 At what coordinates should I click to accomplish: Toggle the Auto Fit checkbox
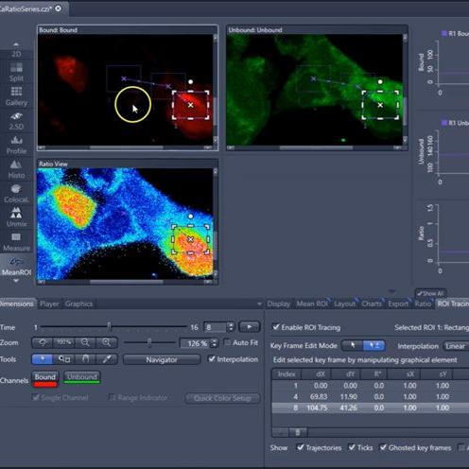[227, 342]
